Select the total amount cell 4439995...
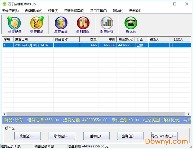This screenshot has height=149, width=193. click(x=126, y=45)
